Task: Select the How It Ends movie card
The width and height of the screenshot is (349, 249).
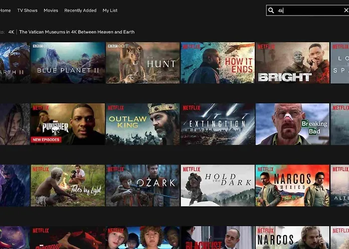Action: 218,63
